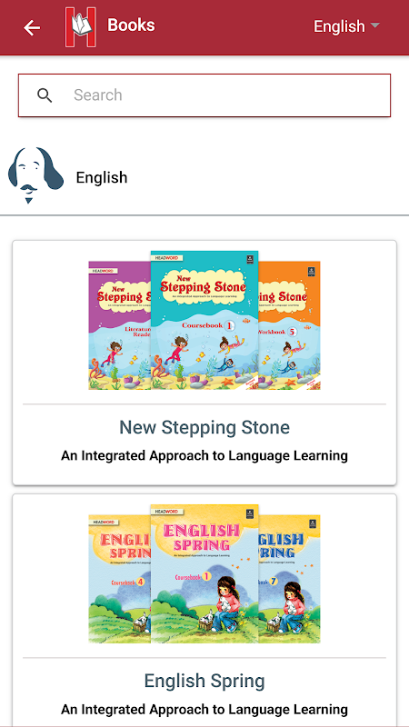Click English Spring subtitle text
The height and width of the screenshot is (727, 409).
coord(204,709)
